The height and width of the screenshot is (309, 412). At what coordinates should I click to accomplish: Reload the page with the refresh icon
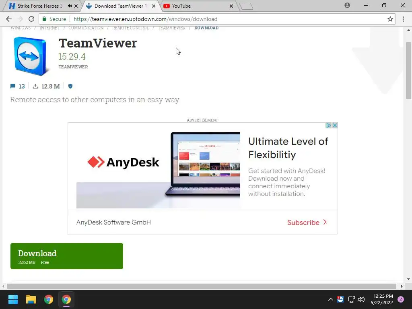click(x=31, y=19)
